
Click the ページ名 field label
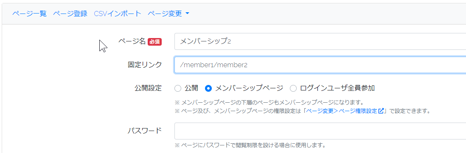pyautogui.click(x=132, y=41)
